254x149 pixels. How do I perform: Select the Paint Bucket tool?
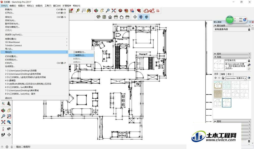point(89,11)
